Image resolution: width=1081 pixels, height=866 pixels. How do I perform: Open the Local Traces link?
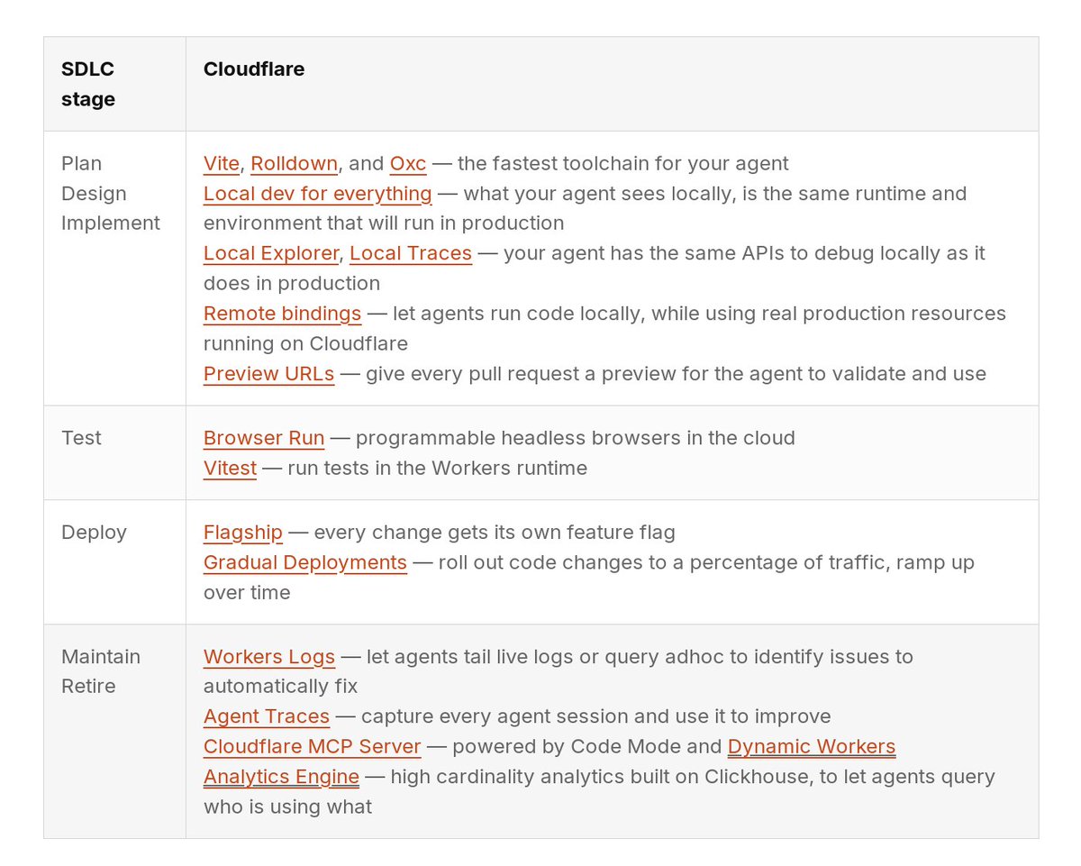[411, 253]
